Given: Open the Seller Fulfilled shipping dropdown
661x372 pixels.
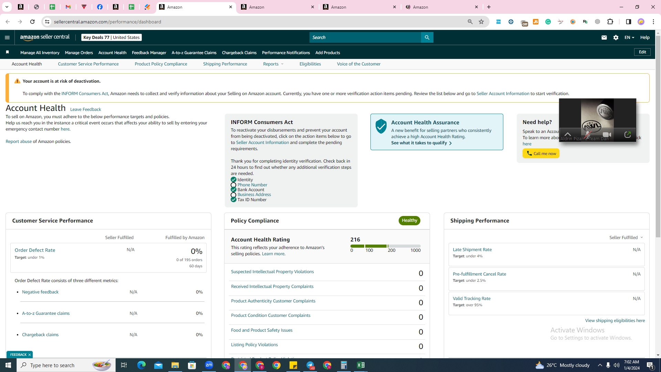Looking at the screenshot, I should click(x=626, y=238).
